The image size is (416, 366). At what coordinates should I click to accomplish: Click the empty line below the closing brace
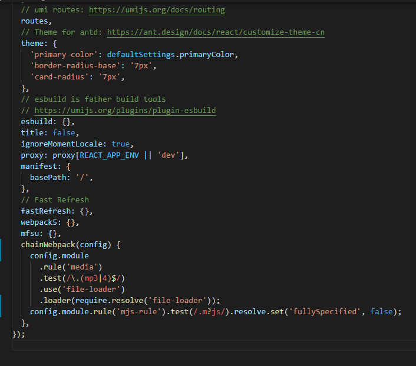click(214, 345)
